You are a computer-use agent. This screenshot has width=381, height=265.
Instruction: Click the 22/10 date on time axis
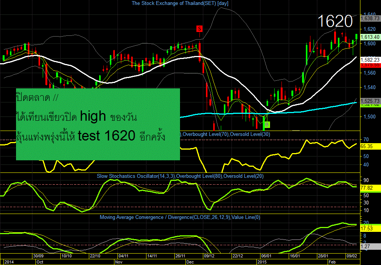95,256
